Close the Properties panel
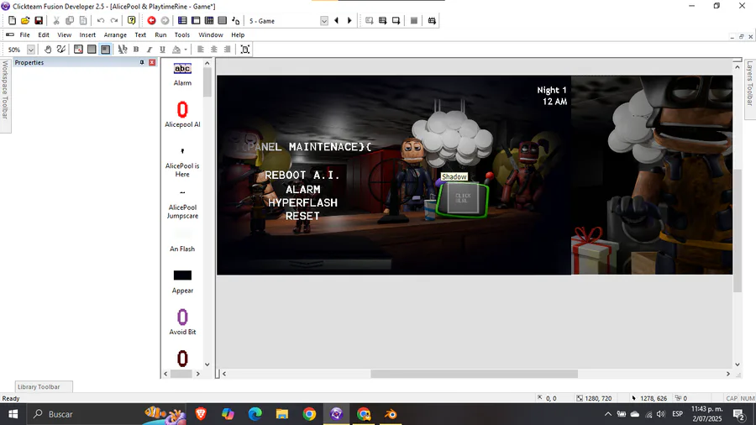Image resolution: width=756 pixels, height=425 pixels. tap(152, 63)
